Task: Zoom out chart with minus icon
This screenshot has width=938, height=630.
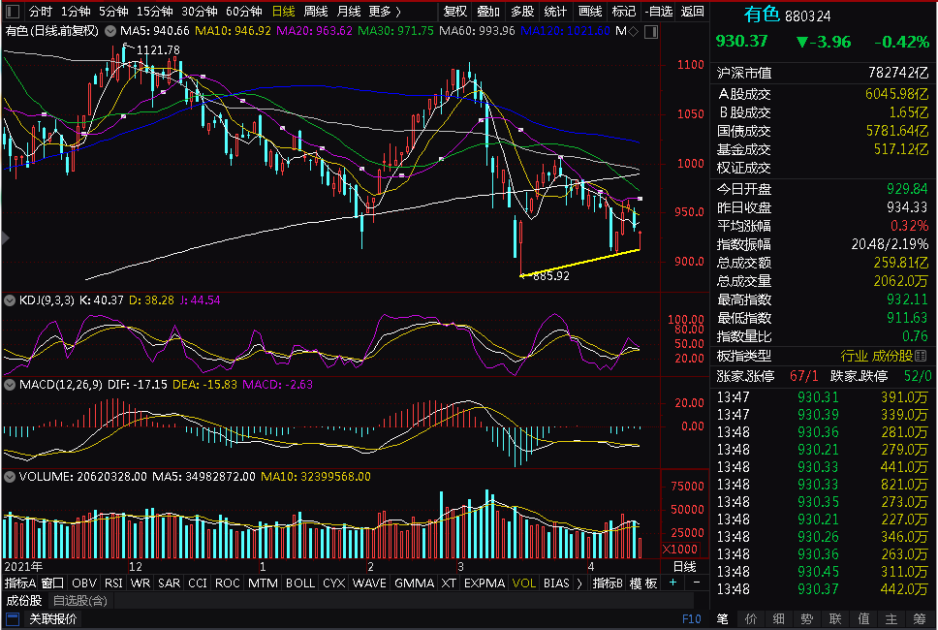Action: [x=697, y=583]
